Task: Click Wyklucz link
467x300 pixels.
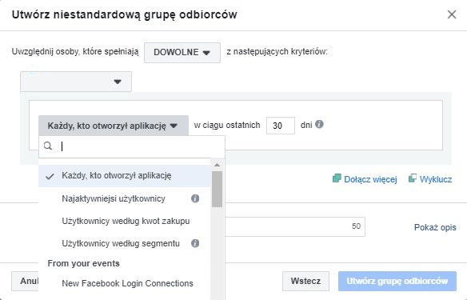Action: [436, 179]
